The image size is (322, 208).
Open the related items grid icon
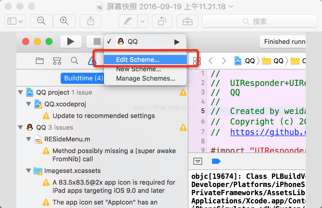(x=197, y=61)
